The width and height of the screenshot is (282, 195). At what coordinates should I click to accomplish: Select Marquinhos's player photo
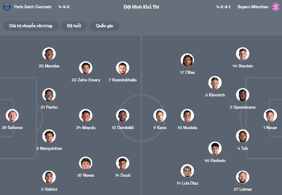click(49, 136)
